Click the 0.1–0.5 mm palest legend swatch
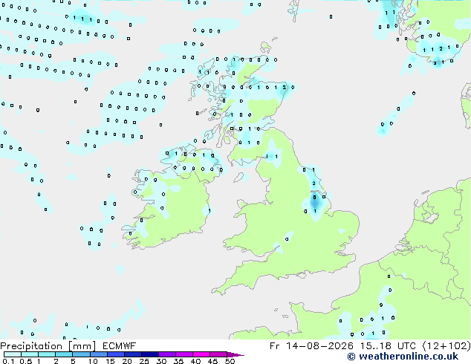The height and width of the screenshot is (364, 471). pyautogui.click(x=13, y=354)
